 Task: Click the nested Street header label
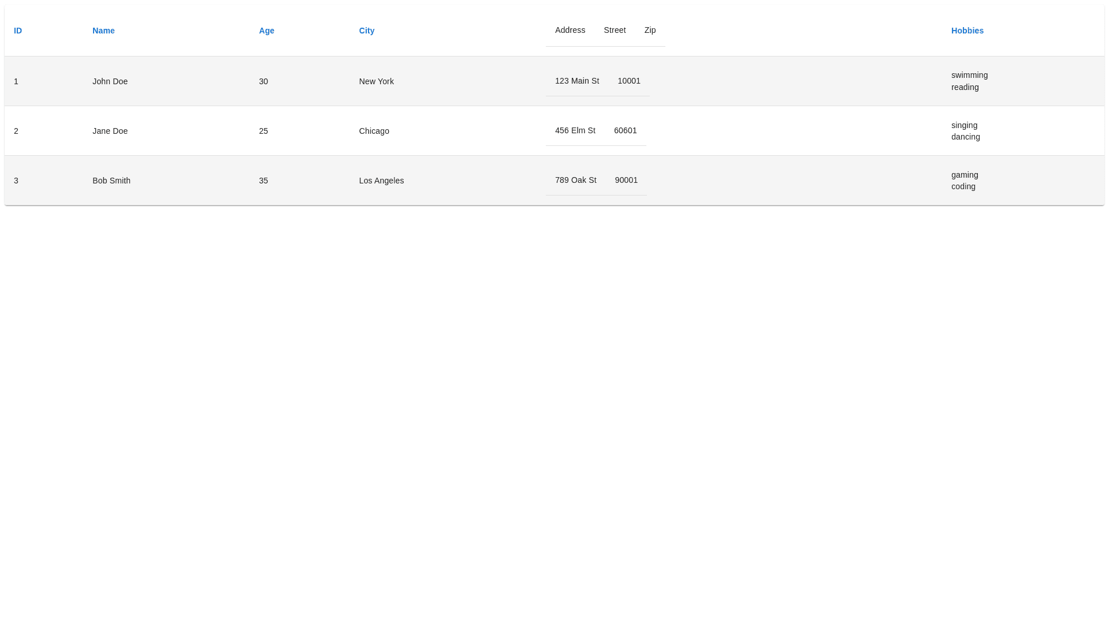coord(615,30)
